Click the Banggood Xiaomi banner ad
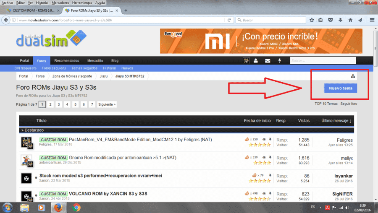The width and height of the screenshot is (378, 213). pyautogui.click(x=261, y=41)
